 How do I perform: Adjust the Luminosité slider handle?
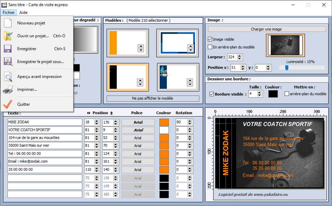[x=287, y=67]
